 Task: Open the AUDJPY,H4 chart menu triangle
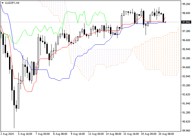pyautogui.click(x=2, y=3)
